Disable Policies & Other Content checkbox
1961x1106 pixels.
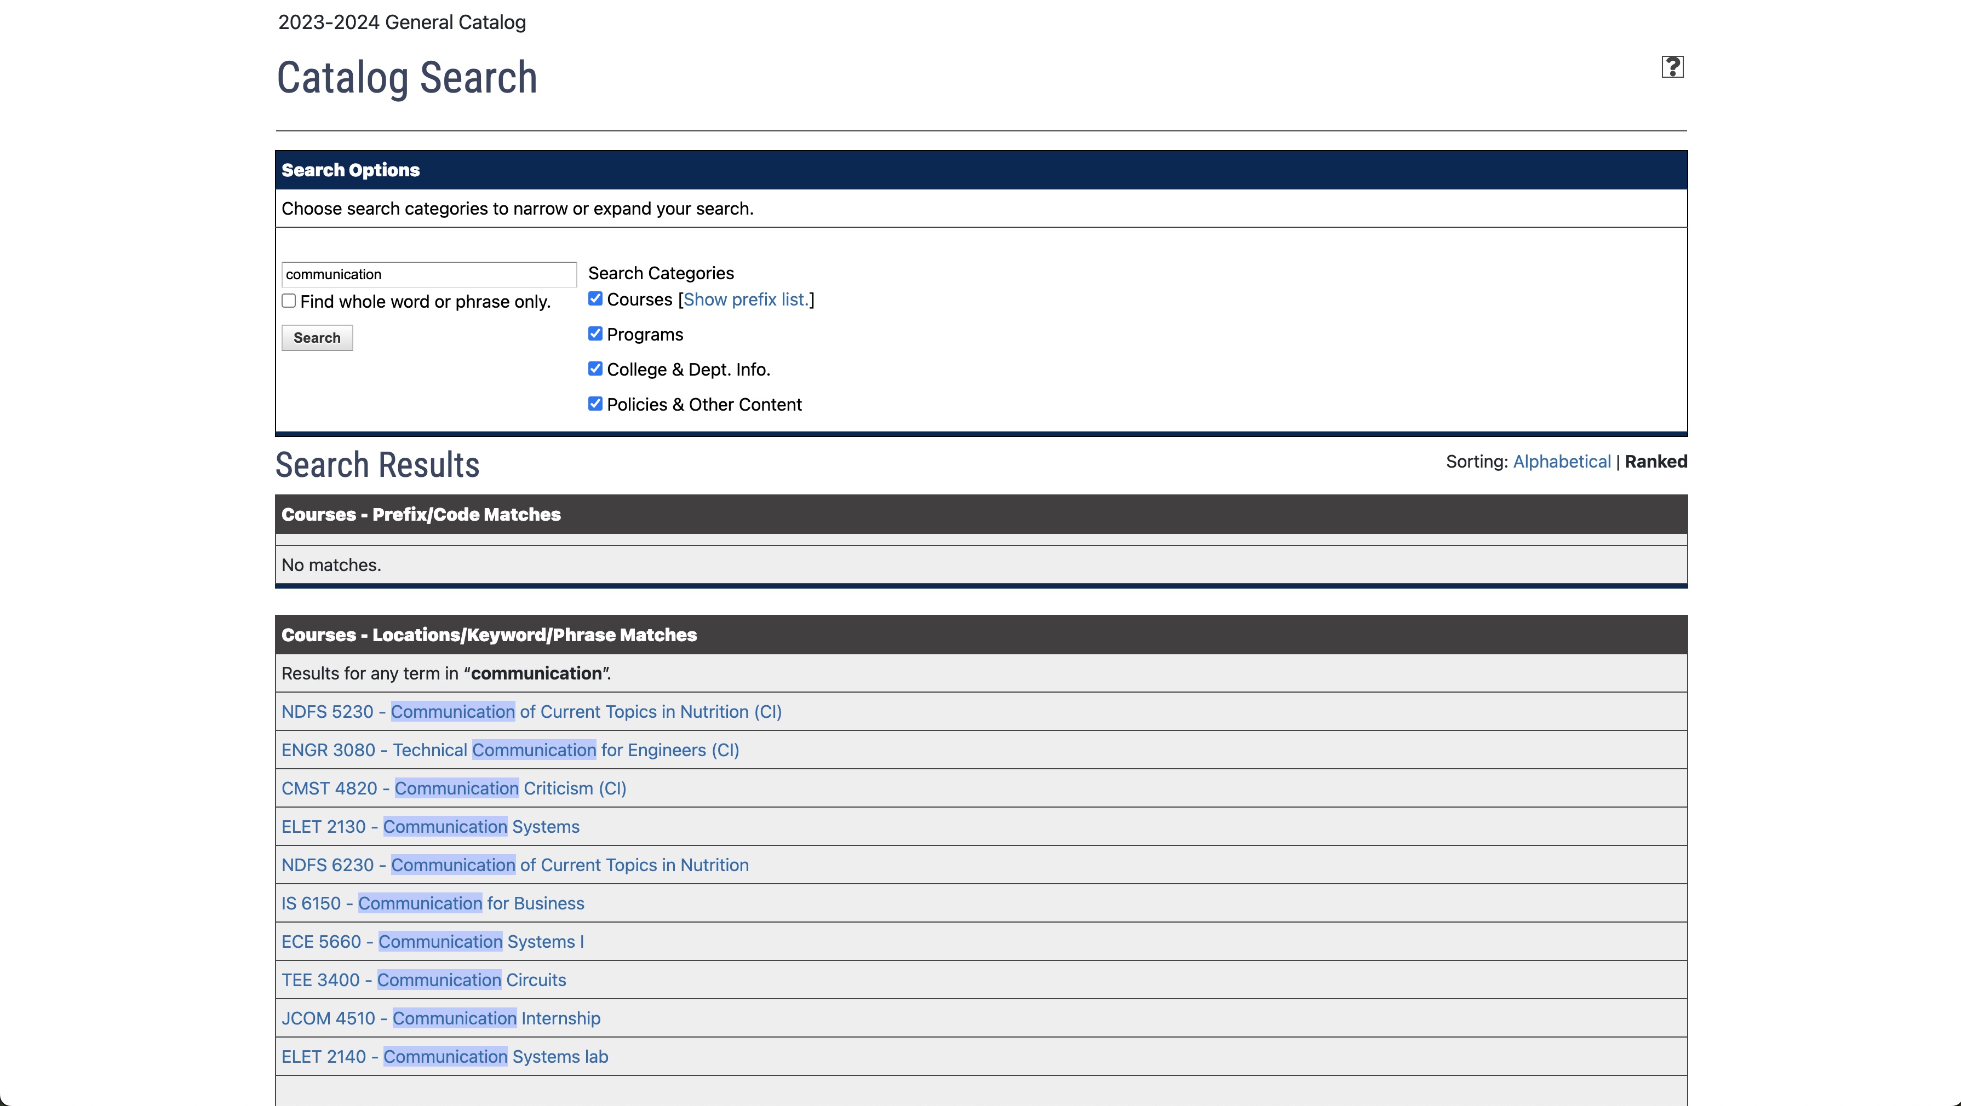tap(595, 404)
